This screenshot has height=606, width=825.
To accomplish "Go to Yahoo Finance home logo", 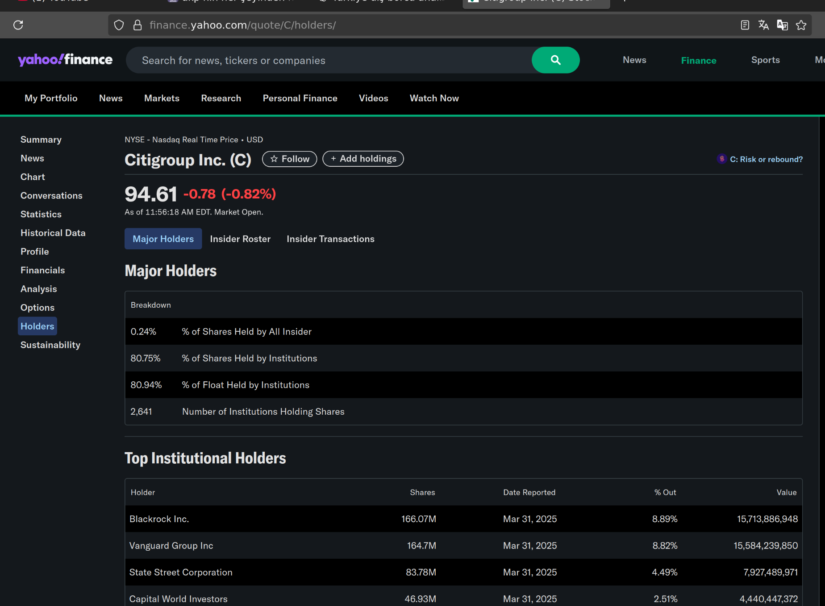I will pyautogui.click(x=65, y=60).
